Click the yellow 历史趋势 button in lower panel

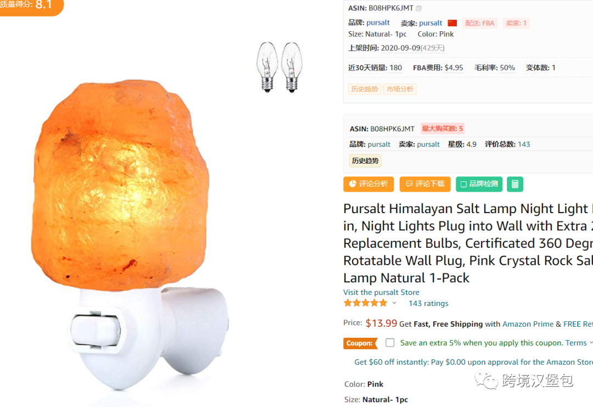365,161
